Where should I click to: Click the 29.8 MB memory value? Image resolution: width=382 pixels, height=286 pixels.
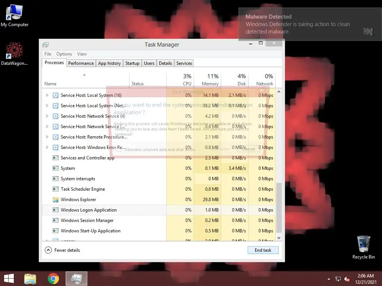(210, 200)
